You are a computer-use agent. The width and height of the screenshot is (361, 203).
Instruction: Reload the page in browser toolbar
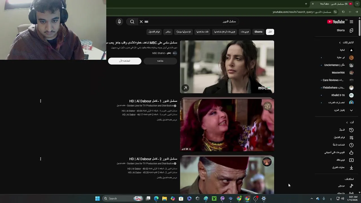pyautogui.click(x=343, y=12)
